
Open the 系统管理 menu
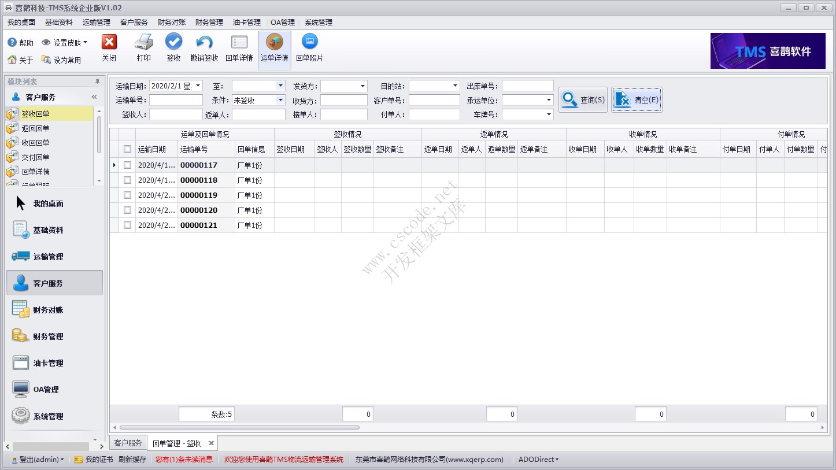(319, 23)
